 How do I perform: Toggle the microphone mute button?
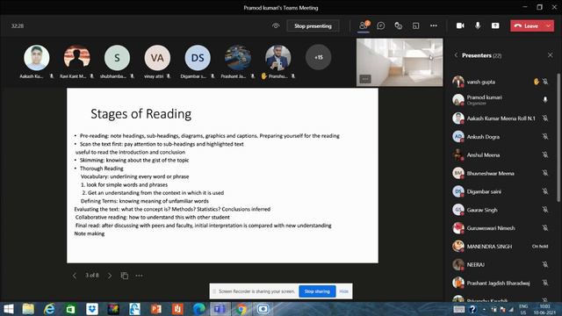(x=478, y=25)
